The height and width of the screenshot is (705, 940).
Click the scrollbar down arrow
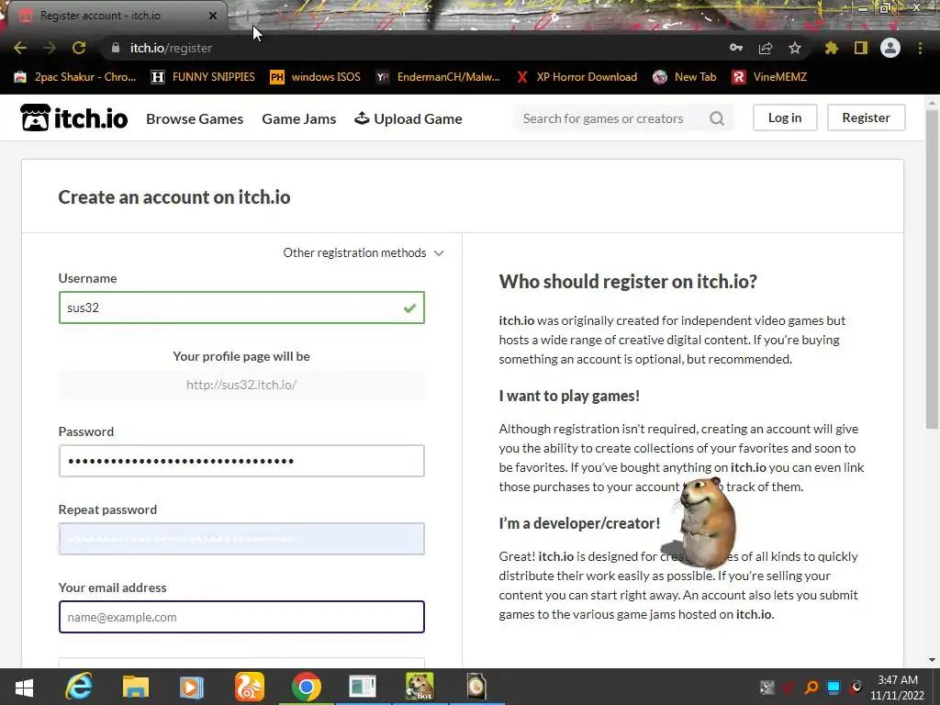(x=932, y=660)
